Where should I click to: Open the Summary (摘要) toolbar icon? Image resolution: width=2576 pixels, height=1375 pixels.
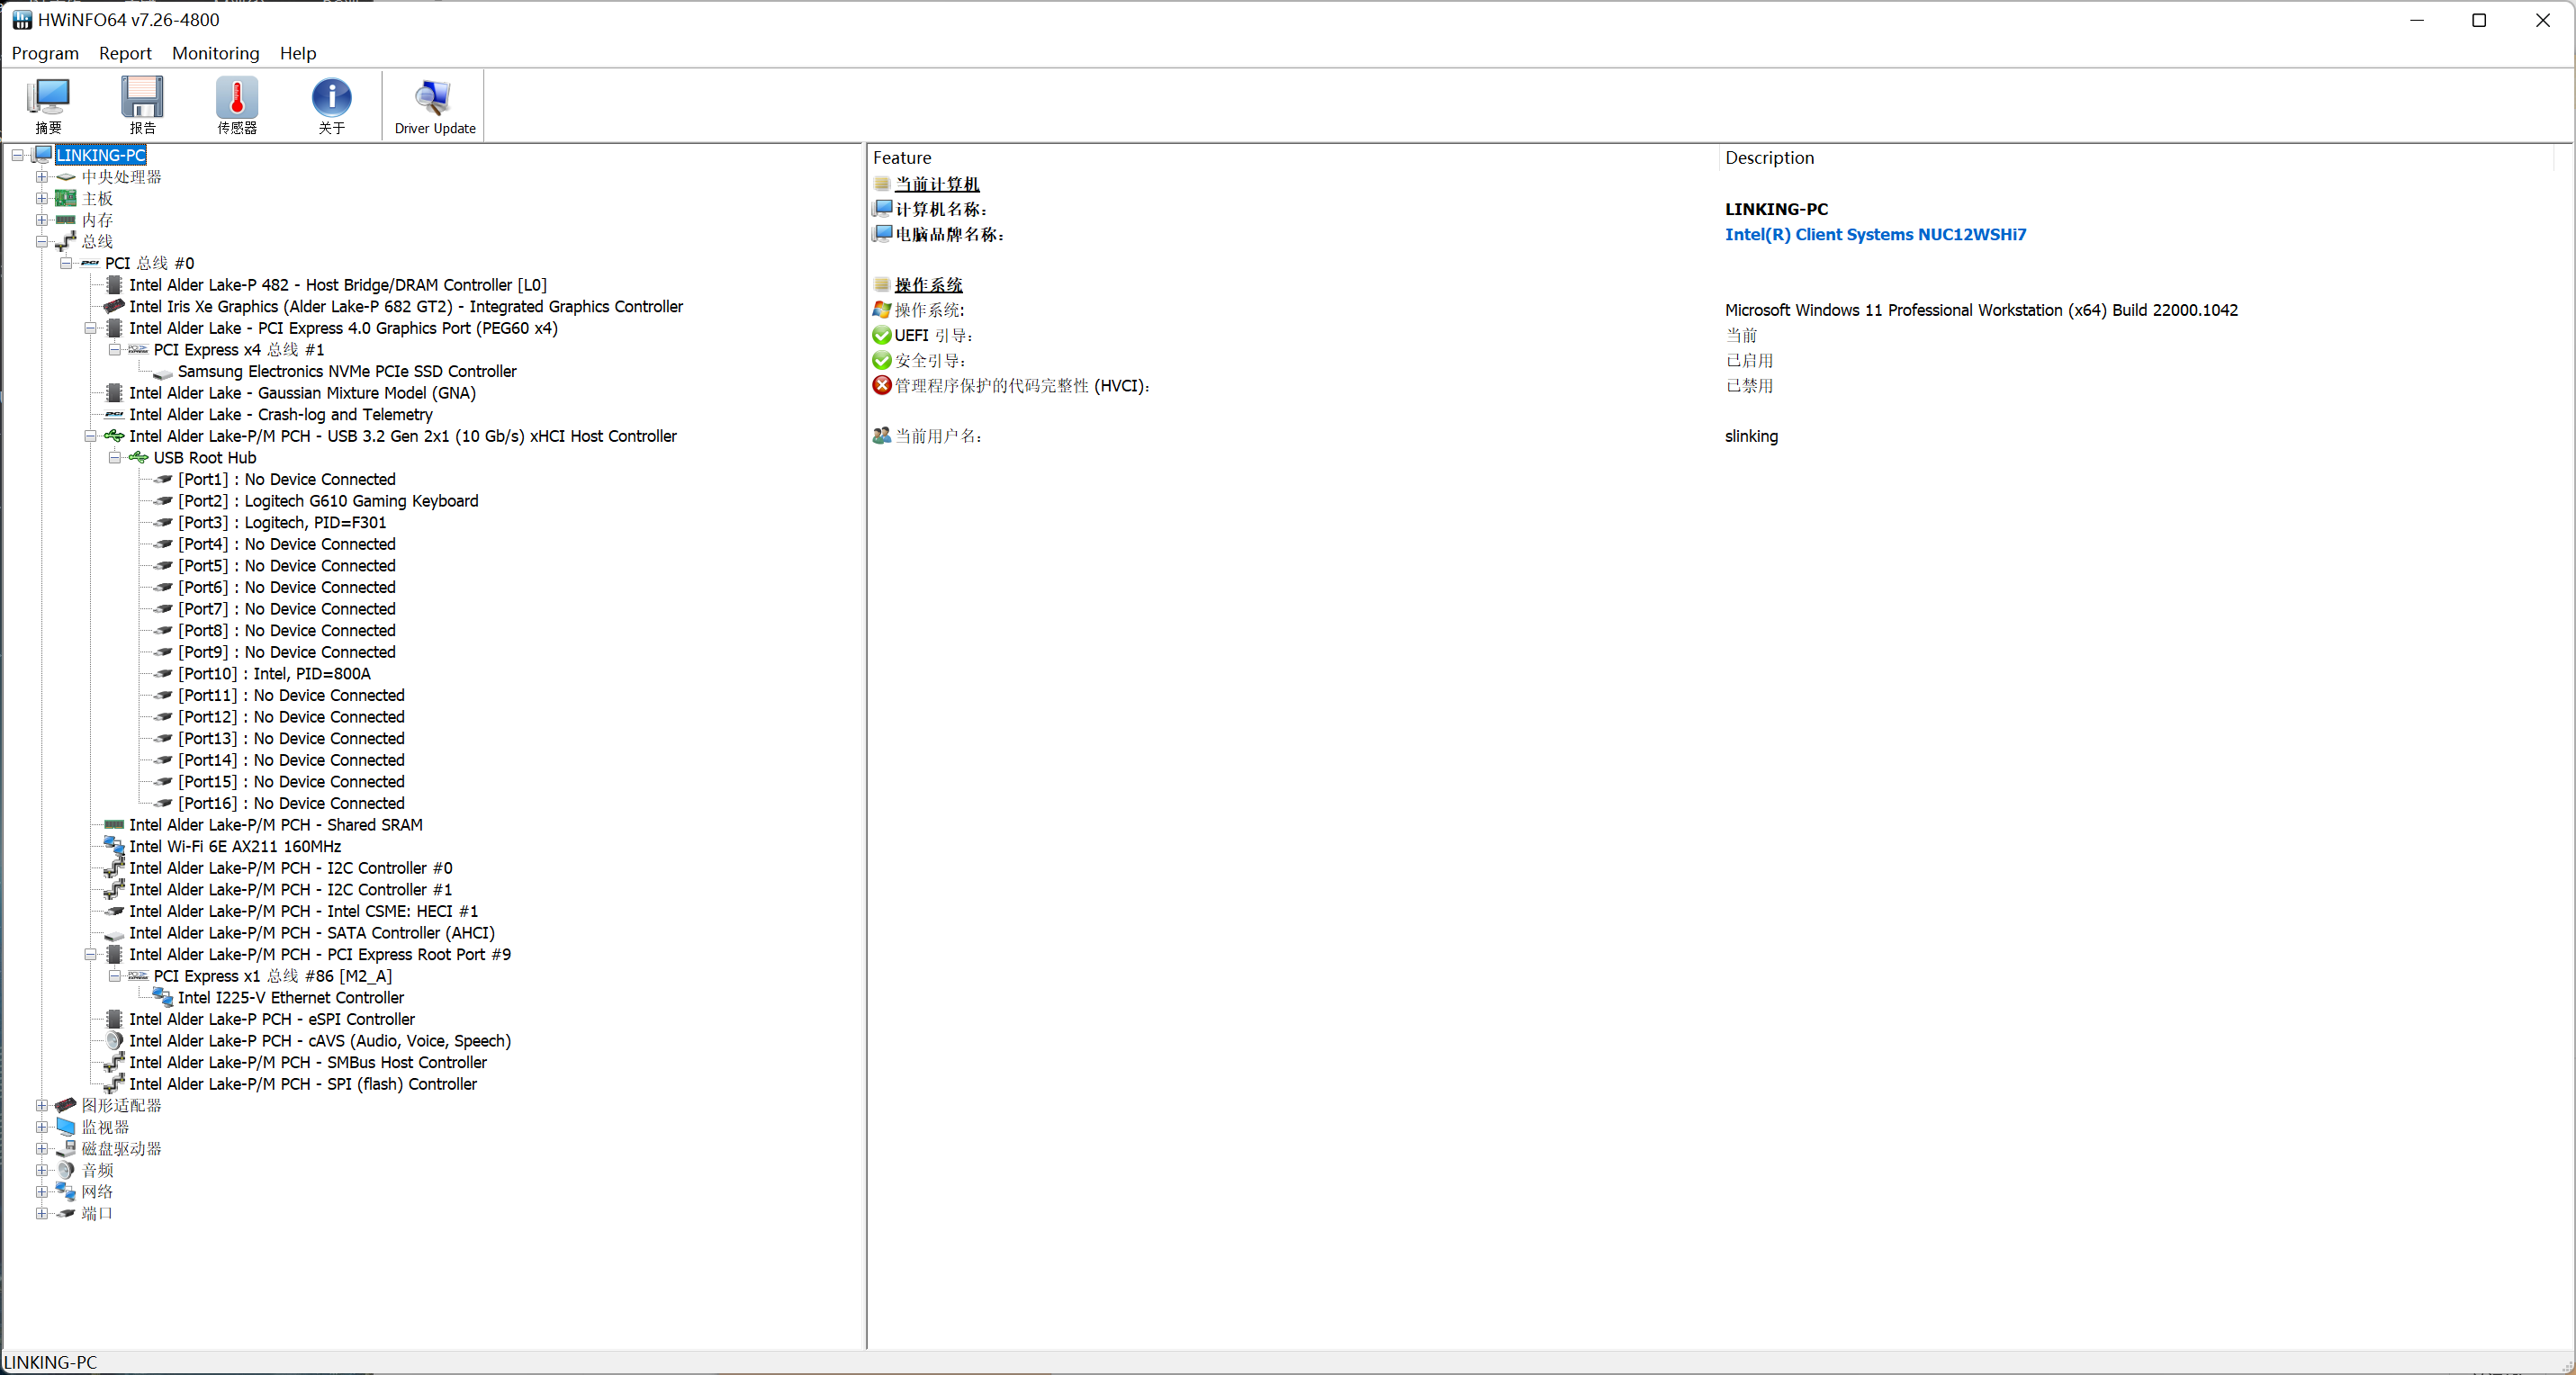click(x=48, y=104)
